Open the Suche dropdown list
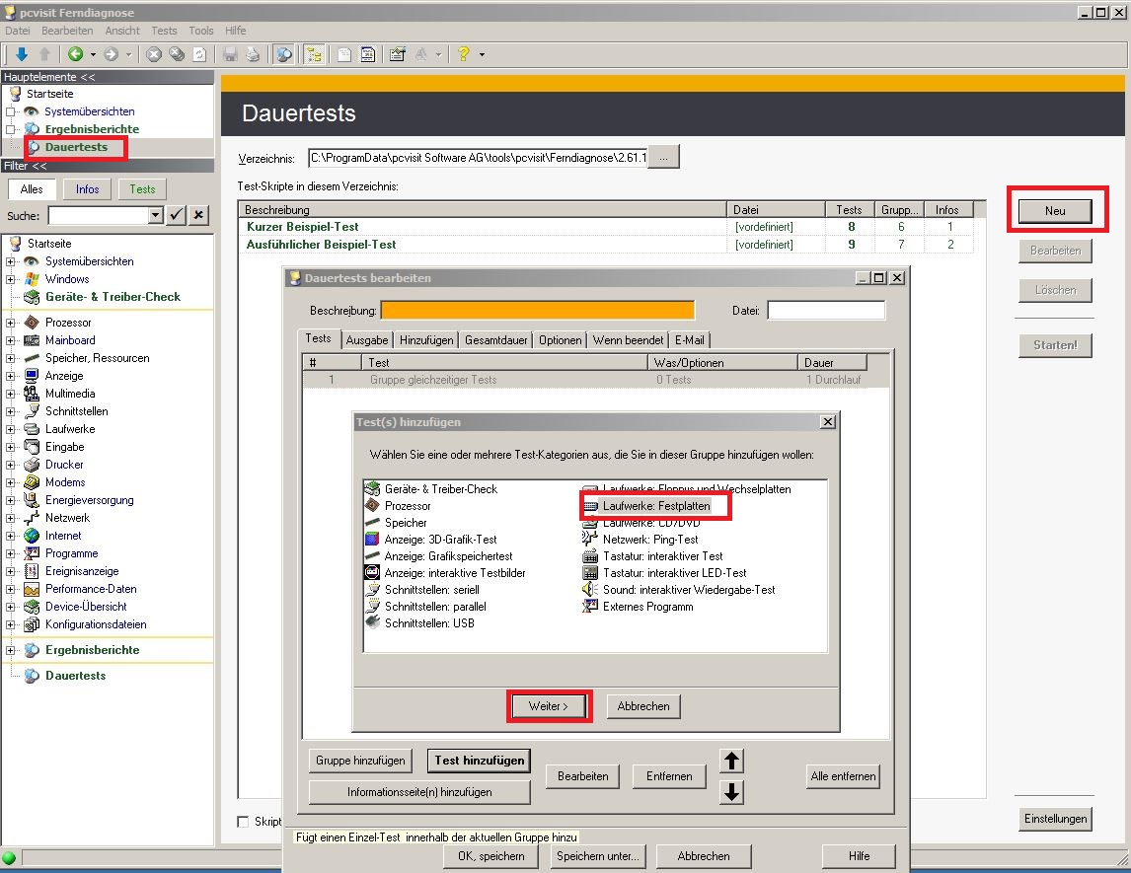Screen dimensions: 1131x873 (155, 215)
